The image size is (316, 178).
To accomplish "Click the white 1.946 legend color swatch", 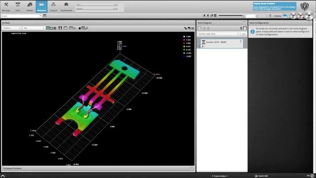I will (184, 37).
